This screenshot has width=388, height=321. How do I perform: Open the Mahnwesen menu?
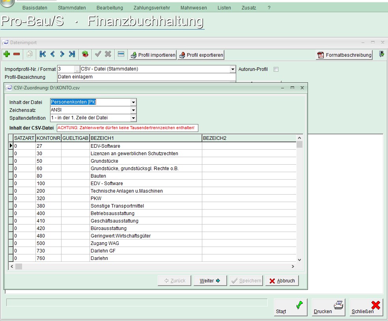193,7
